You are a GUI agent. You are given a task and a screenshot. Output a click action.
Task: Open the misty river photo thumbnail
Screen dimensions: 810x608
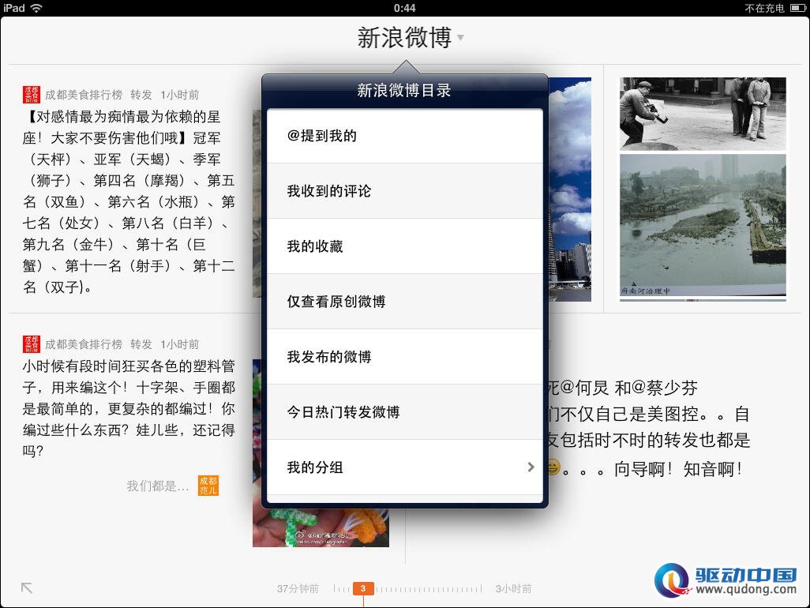(703, 225)
